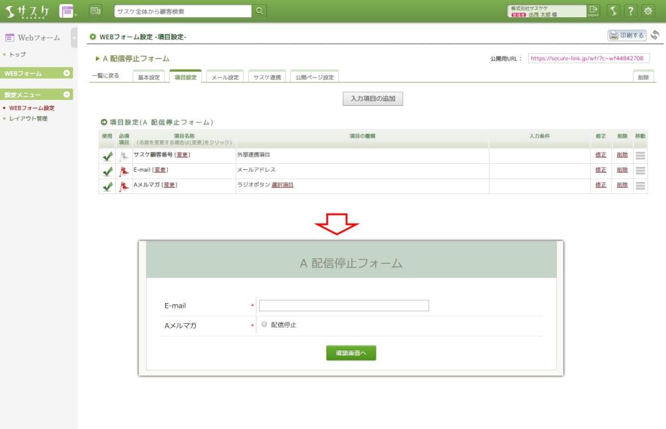Open the module switcher dropdown beside logo
The height and width of the screenshot is (429, 666).
(x=68, y=11)
